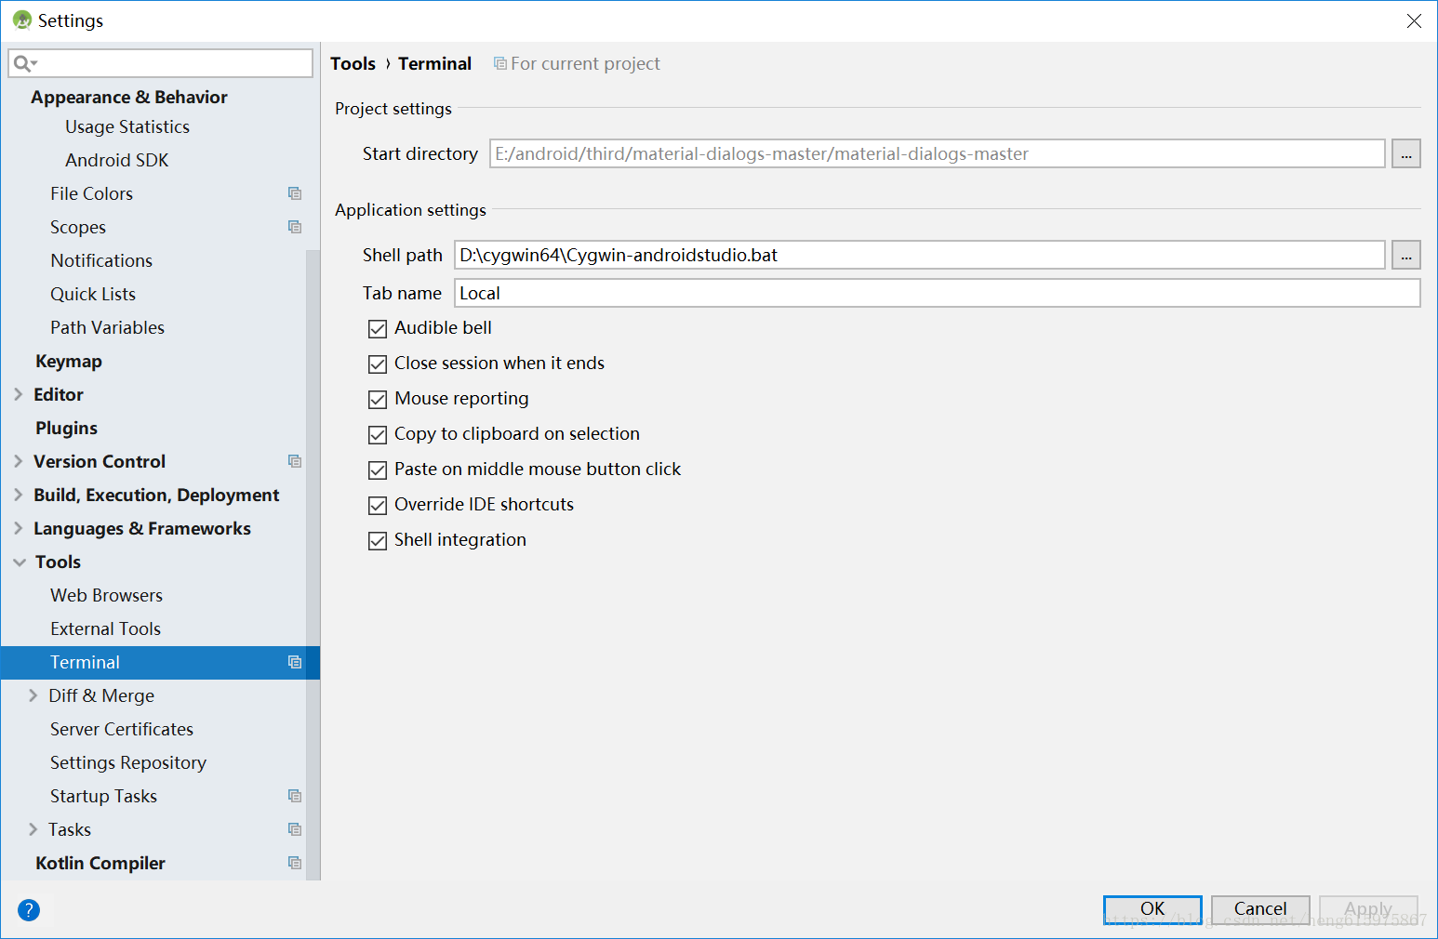Click project-level icon beside Startup Tasks

295,796
